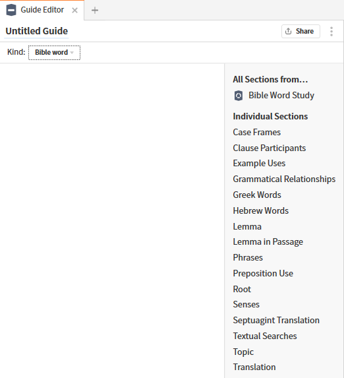Open a new tab with plus icon
The width and height of the screenshot is (344, 378).
pyautogui.click(x=95, y=10)
